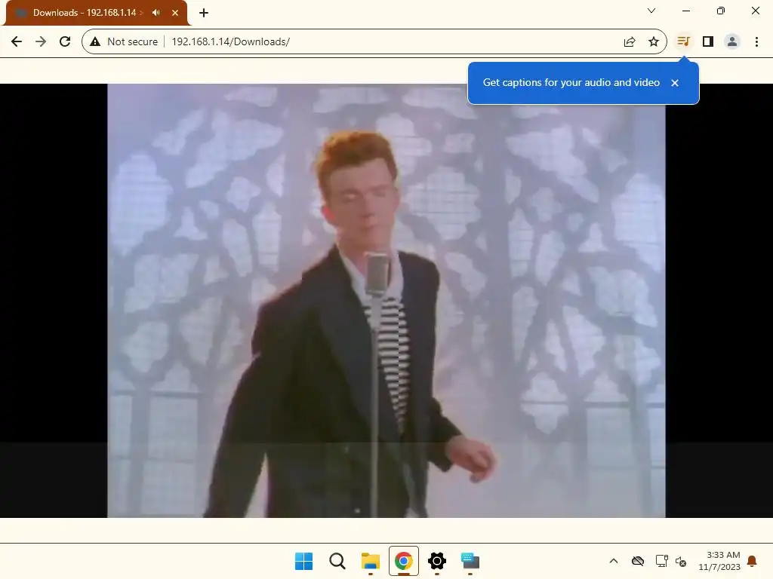Viewport: 773px width, 579px height.
Task: Dismiss the captions tooltip with its X
Action: tap(675, 83)
